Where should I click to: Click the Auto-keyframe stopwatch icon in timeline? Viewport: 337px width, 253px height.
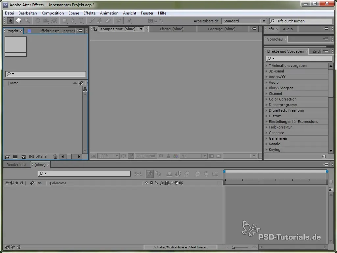(x=206, y=174)
